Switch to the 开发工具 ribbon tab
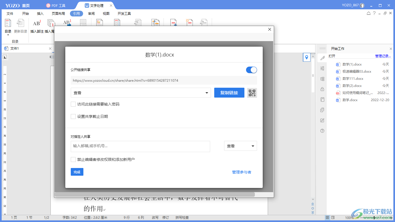The image size is (395, 222). click(124, 13)
